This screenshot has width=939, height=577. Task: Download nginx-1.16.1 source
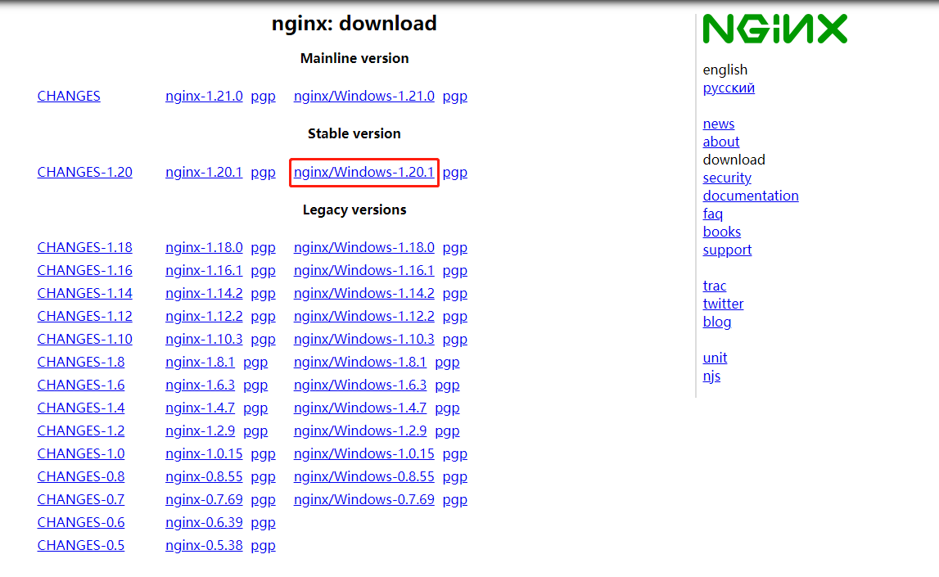(204, 271)
